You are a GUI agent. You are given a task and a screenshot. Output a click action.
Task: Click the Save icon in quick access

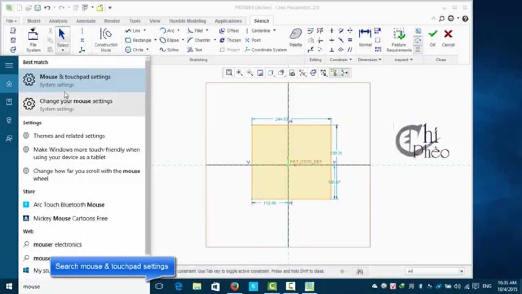point(38,7)
